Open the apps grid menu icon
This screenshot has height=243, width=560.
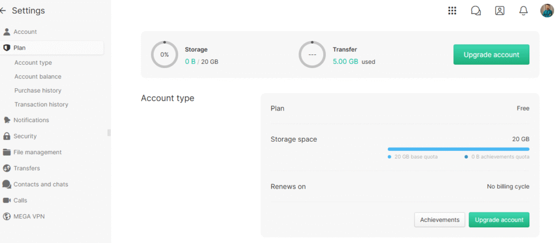coord(452,11)
